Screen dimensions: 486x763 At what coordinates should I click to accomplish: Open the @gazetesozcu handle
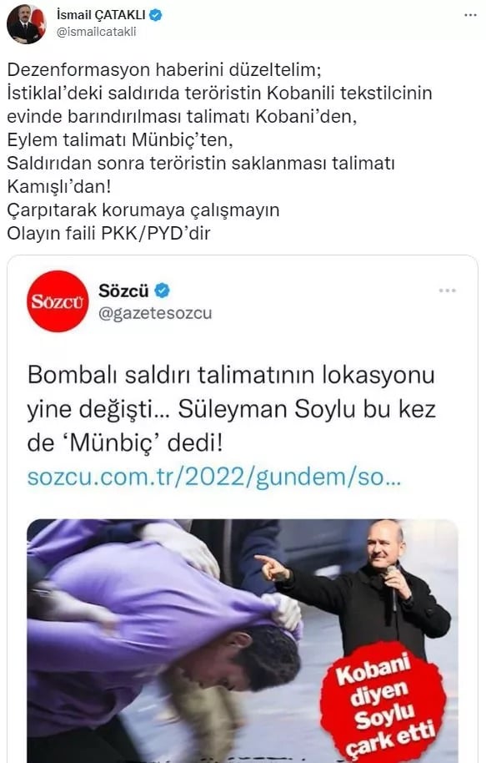click(x=155, y=313)
